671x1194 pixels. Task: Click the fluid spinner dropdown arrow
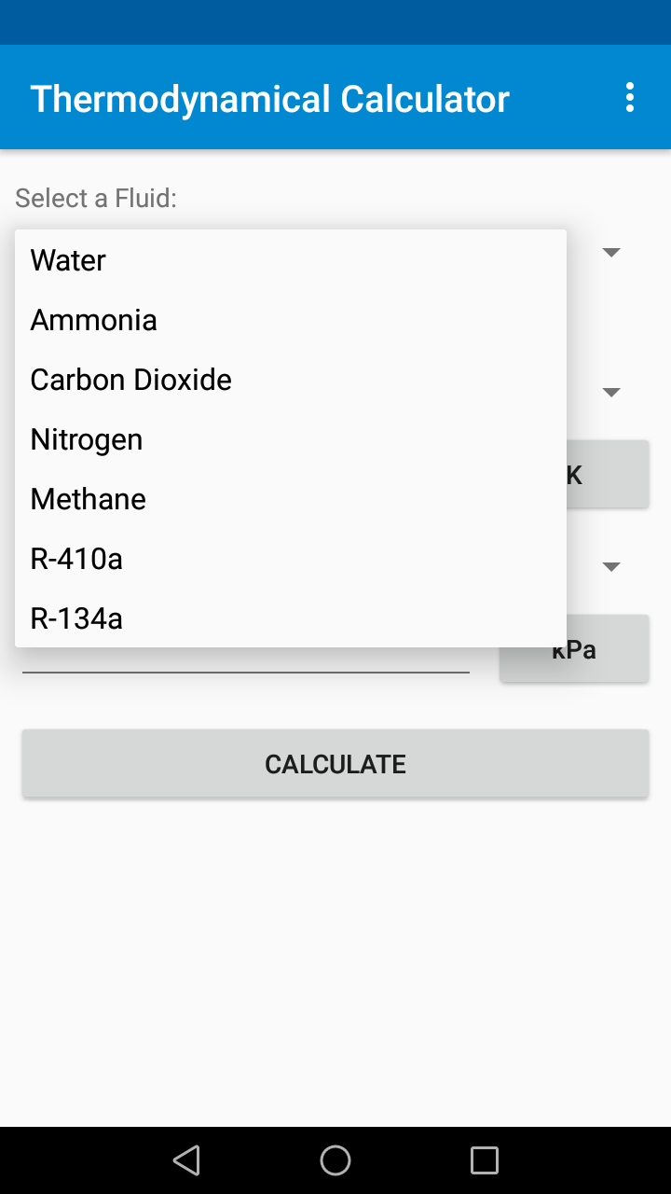(611, 252)
